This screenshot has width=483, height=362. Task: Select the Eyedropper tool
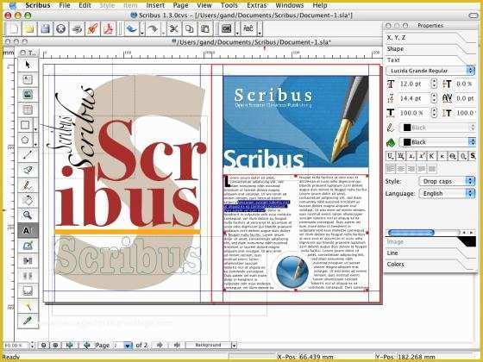tap(28, 321)
